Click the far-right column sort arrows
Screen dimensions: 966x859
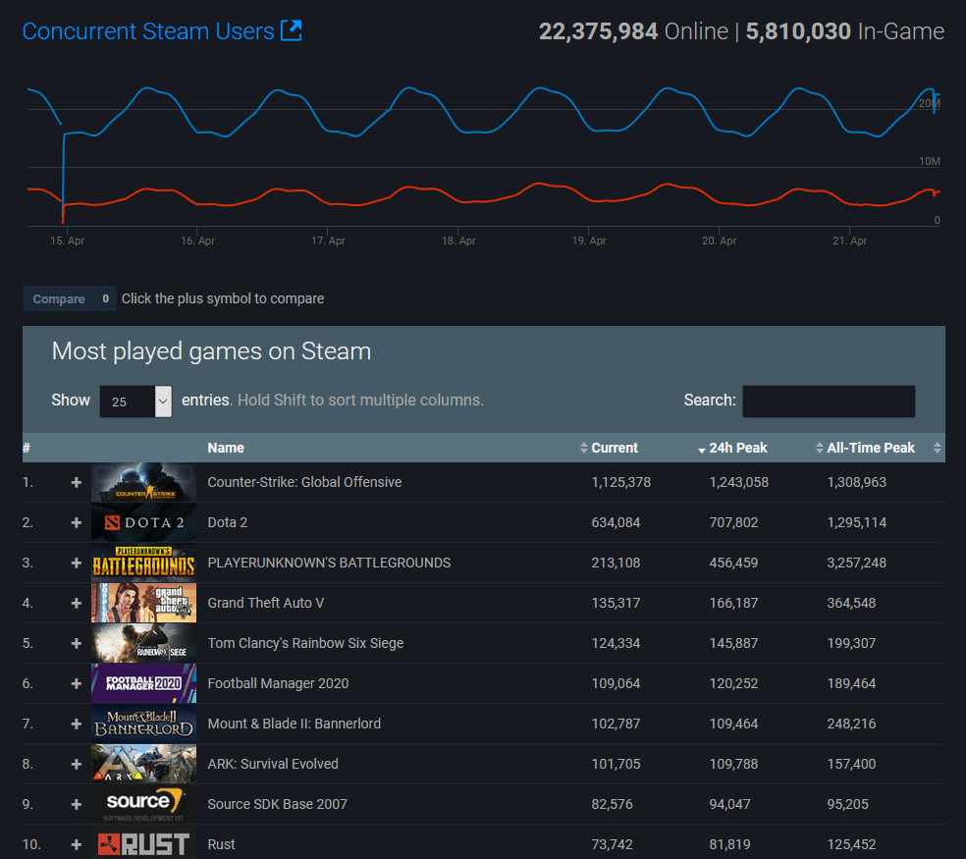coord(938,448)
